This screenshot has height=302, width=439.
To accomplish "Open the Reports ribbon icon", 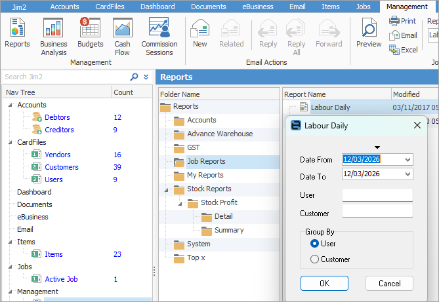I will (17, 32).
